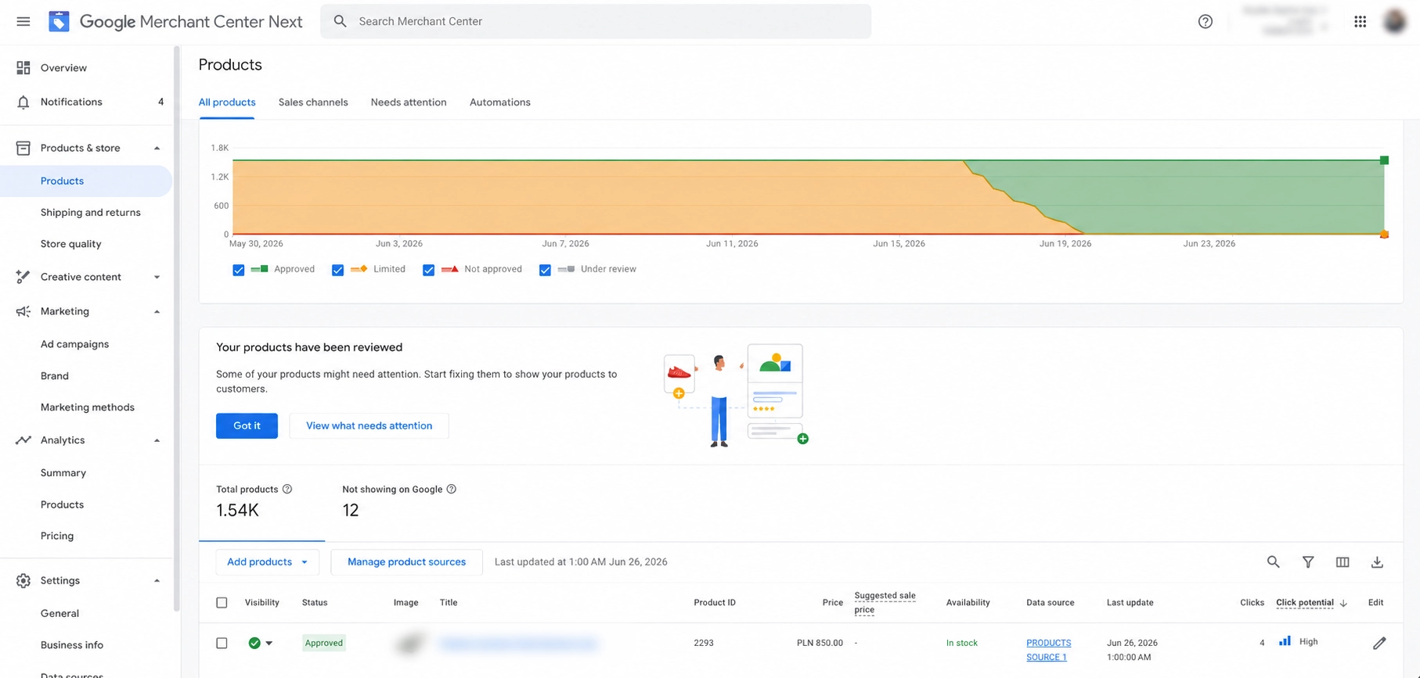Click the Creative content wand icon

[x=23, y=277]
